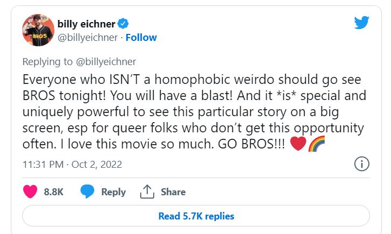The width and height of the screenshot is (391, 234).
Task: Open the 11:31 PM timestamp link
Action: 42,164
